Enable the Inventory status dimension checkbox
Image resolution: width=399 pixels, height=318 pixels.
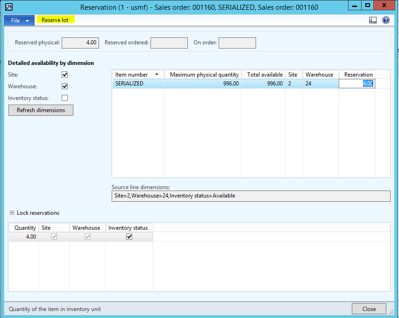65,98
